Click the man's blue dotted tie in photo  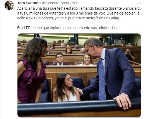coord(102,79)
